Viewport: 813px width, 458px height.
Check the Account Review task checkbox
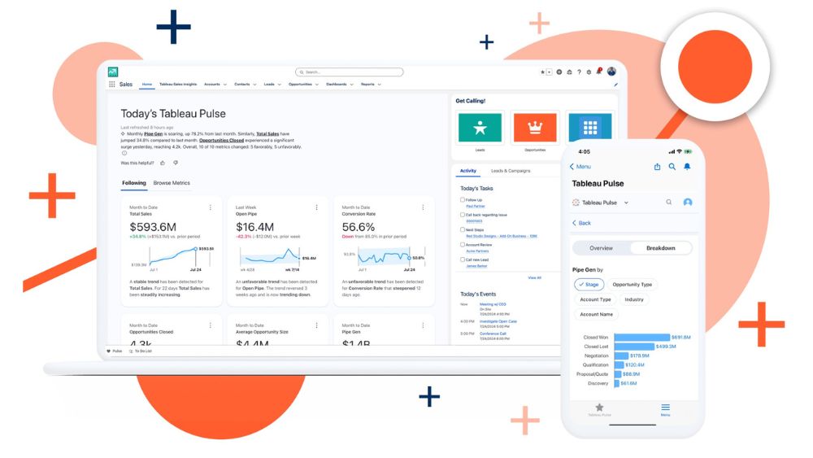[x=463, y=244]
